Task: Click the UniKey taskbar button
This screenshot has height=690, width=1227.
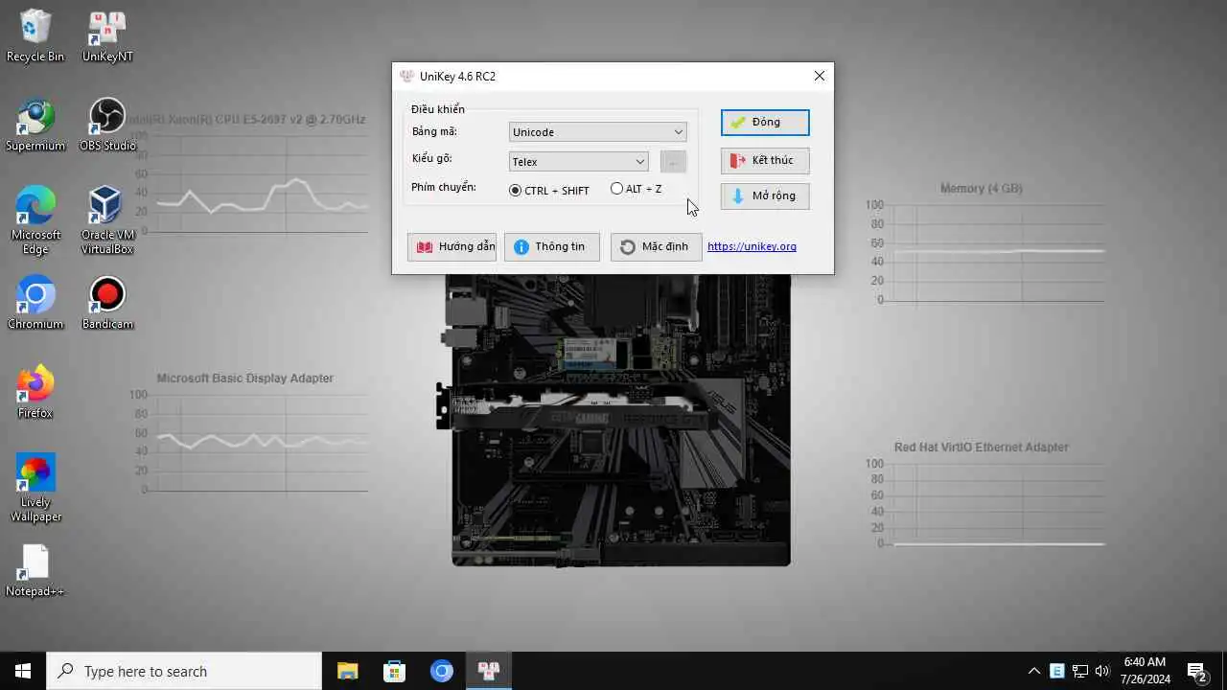Action: [x=489, y=671]
